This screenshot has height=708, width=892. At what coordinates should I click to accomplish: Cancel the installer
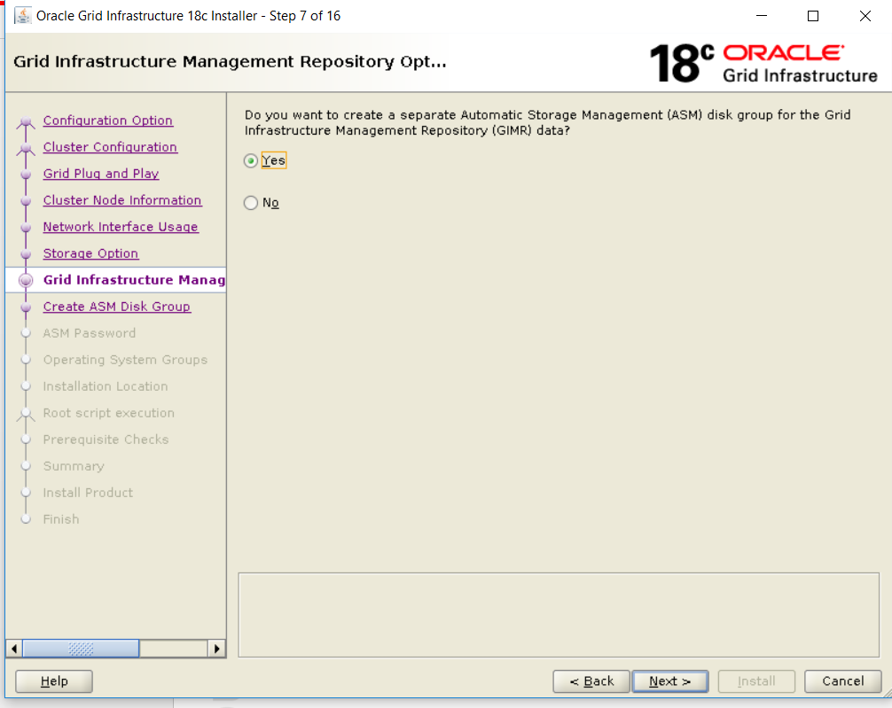pos(843,681)
